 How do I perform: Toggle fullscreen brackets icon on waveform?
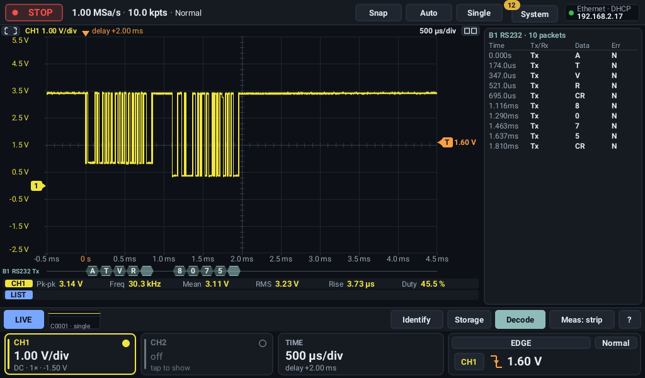tap(11, 31)
